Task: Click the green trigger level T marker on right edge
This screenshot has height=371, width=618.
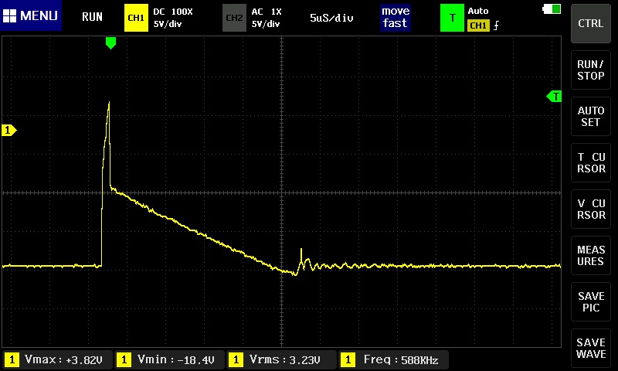Action: coord(554,97)
